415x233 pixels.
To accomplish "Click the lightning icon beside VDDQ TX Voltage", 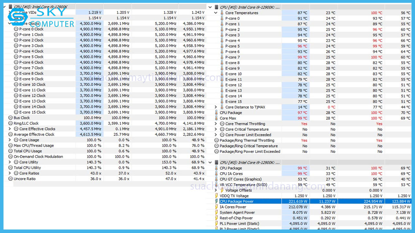I will (217, 196).
